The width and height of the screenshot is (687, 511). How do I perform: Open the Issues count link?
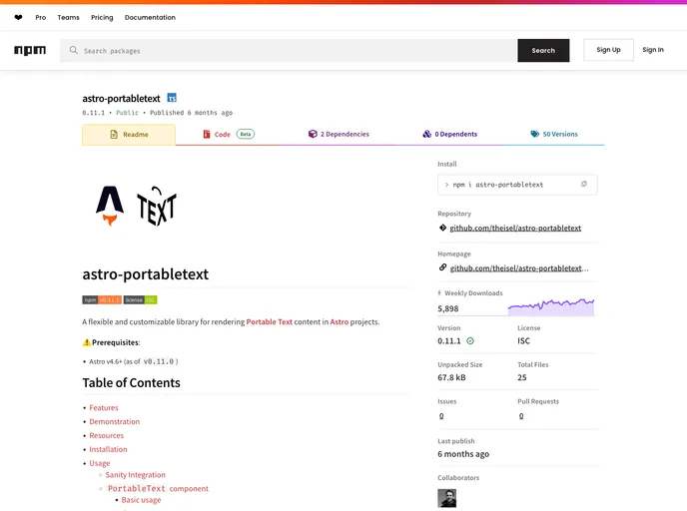(441, 416)
